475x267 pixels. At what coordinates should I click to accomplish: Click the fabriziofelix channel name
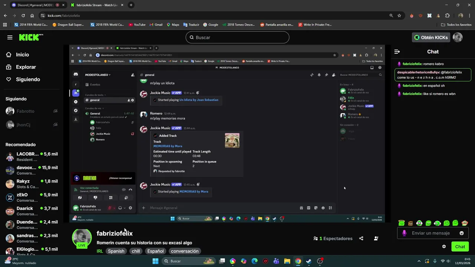click(x=115, y=233)
